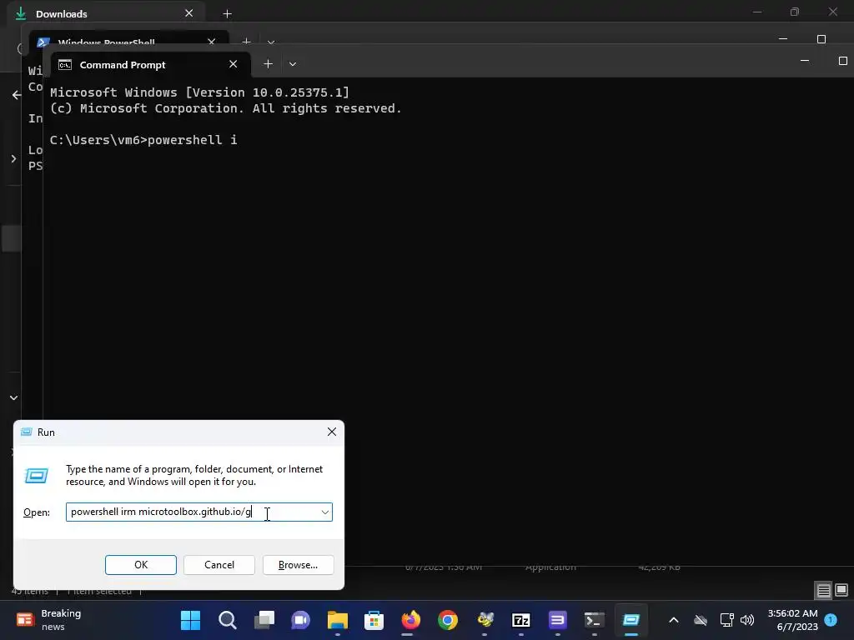This screenshot has height=640, width=854.
Task: Open the profile dropdown in Command Prompt window
Action: [293, 64]
